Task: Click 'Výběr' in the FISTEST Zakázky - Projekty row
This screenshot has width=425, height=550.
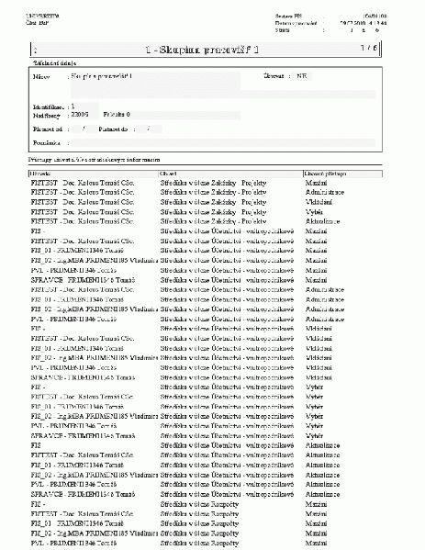Action: point(314,212)
